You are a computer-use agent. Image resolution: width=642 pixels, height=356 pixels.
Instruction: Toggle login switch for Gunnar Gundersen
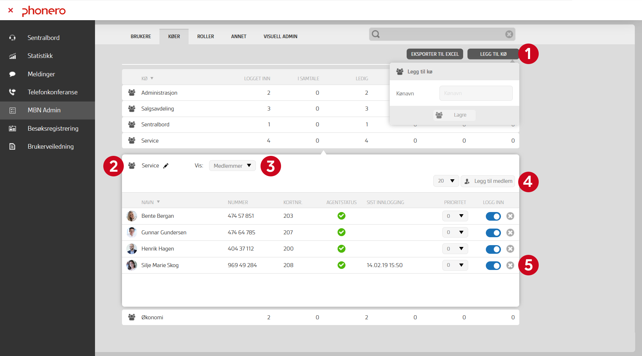pos(493,233)
